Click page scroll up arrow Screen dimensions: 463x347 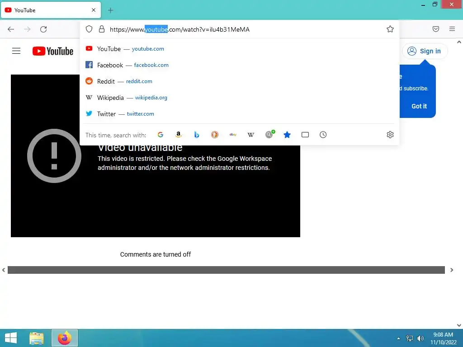pyautogui.click(x=459, y=42)
